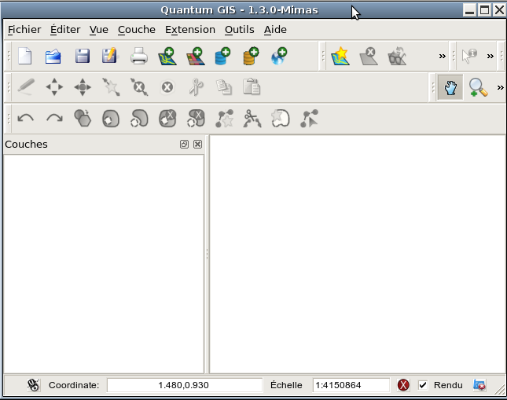Create a new project with blank page icon
The height and width of the screenshot is (400, 507).
click(25, 57)
